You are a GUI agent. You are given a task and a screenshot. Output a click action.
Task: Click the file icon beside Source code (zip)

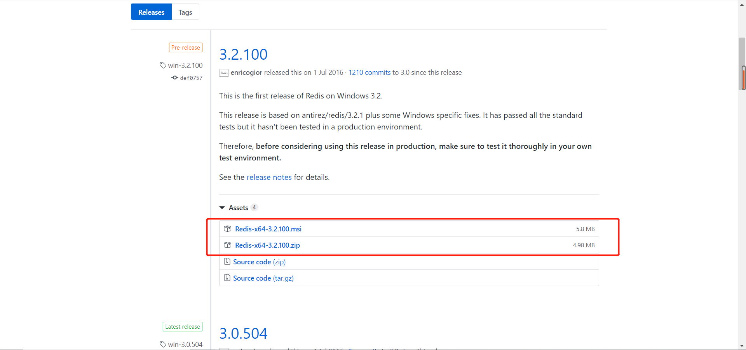227,261
